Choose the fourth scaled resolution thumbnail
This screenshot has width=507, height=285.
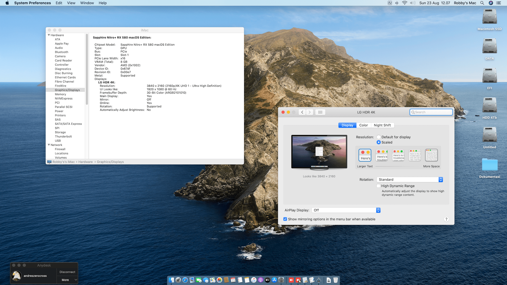415,155
